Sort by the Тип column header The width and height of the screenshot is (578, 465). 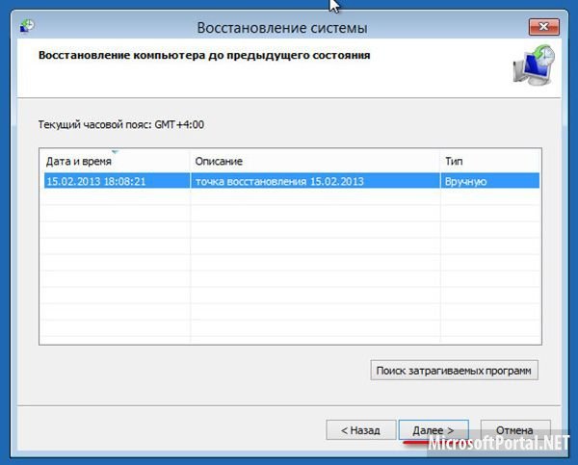click(490, 161)
